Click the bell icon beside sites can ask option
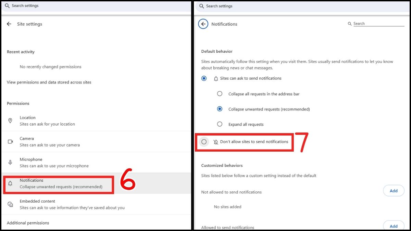Viewport: 411px width, 231px height. [216, 78]
